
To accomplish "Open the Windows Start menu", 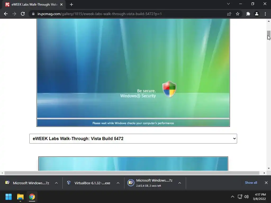I will pyautogui.click(x=8, y=197).
